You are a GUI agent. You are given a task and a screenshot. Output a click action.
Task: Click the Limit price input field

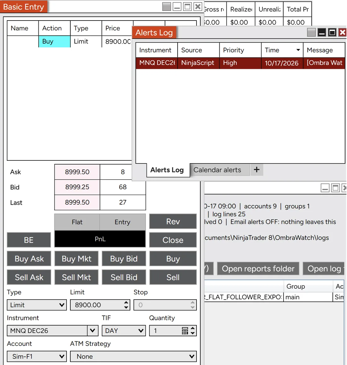[100, 305]
